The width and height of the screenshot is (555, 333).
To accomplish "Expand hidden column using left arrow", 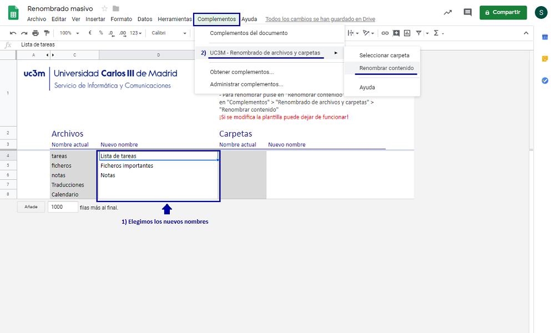I will (x=47, y=55).
